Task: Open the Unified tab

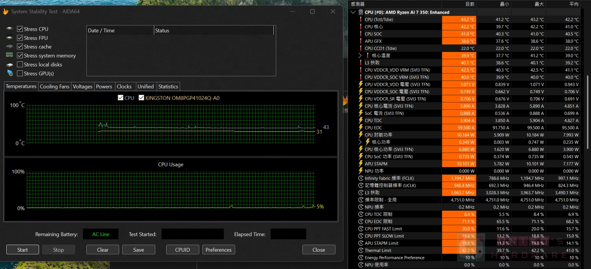Action: (x=146, y=87)
